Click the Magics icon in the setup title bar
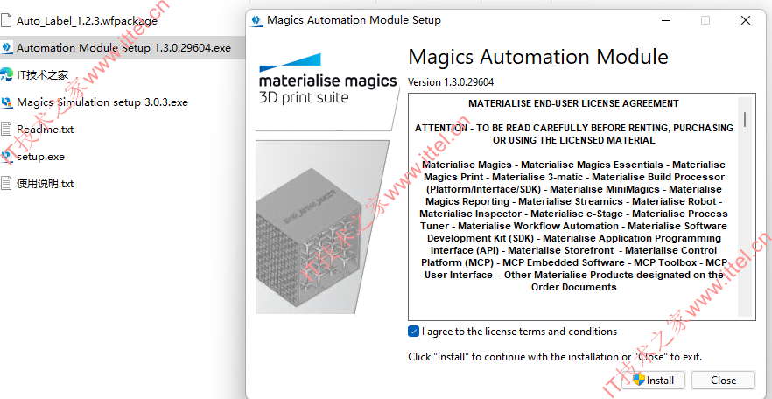 256,20
